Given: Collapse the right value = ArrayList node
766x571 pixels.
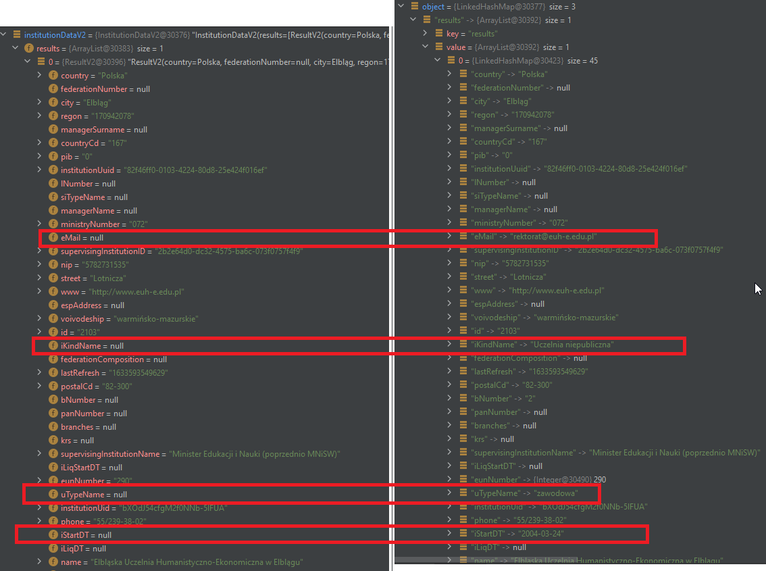Looking at the screenshot, I should [425, 47].
